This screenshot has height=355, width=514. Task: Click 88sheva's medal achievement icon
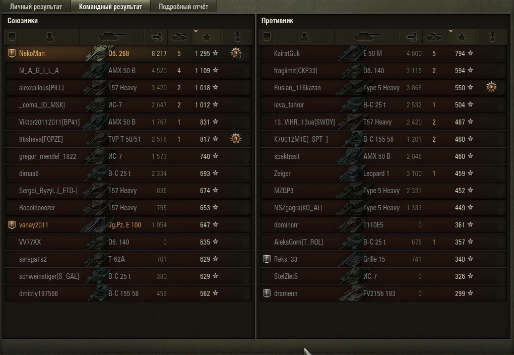click(x=236, y=139)
